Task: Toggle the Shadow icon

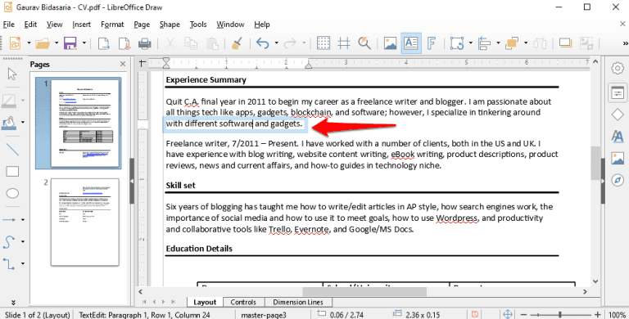Action: pos(566,43)
